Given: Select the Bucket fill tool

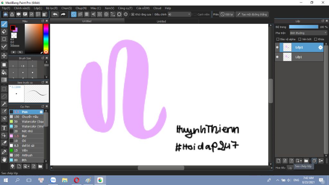Looking at the screenshot, I should coord(4,72).
